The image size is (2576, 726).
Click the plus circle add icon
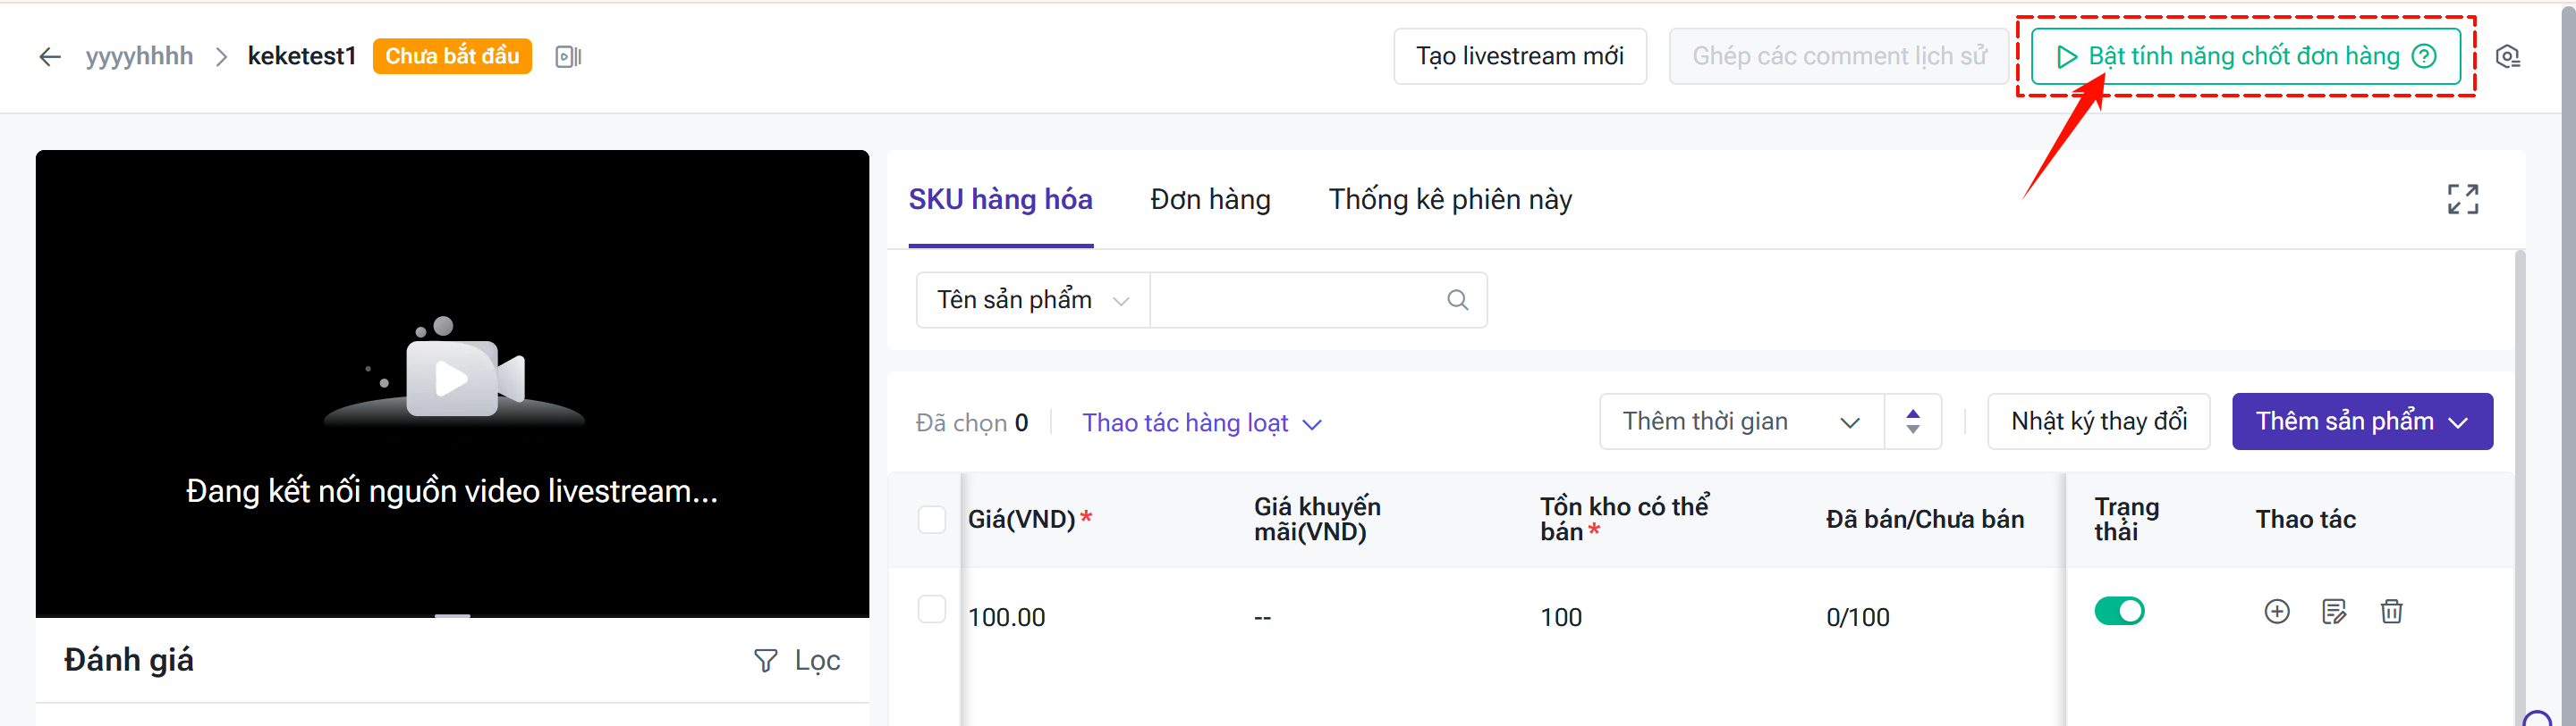(x=2276, y=611)
